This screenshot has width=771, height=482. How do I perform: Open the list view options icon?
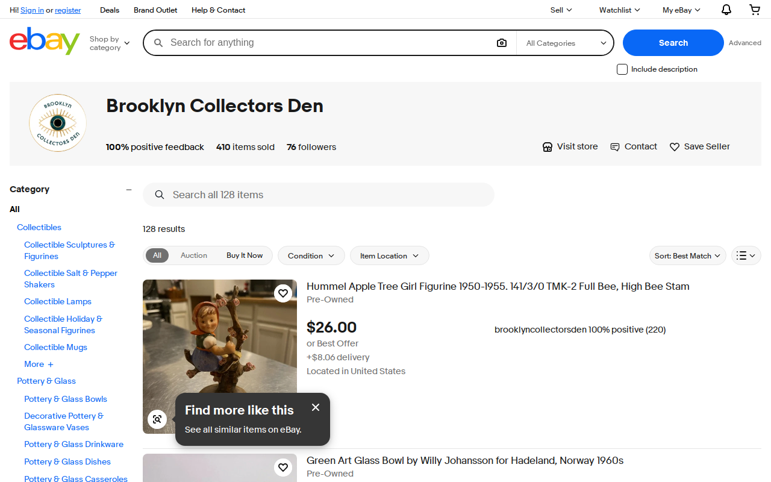pos(746,255)
